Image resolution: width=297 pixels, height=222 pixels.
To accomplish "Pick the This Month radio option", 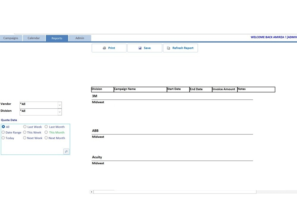I will 46,132.
